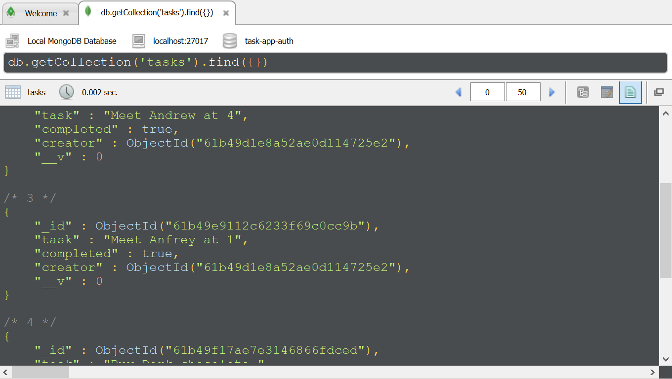
Task: Click the task-app-auth database icon
Action: pyautogui.click(x=230, y=41)
